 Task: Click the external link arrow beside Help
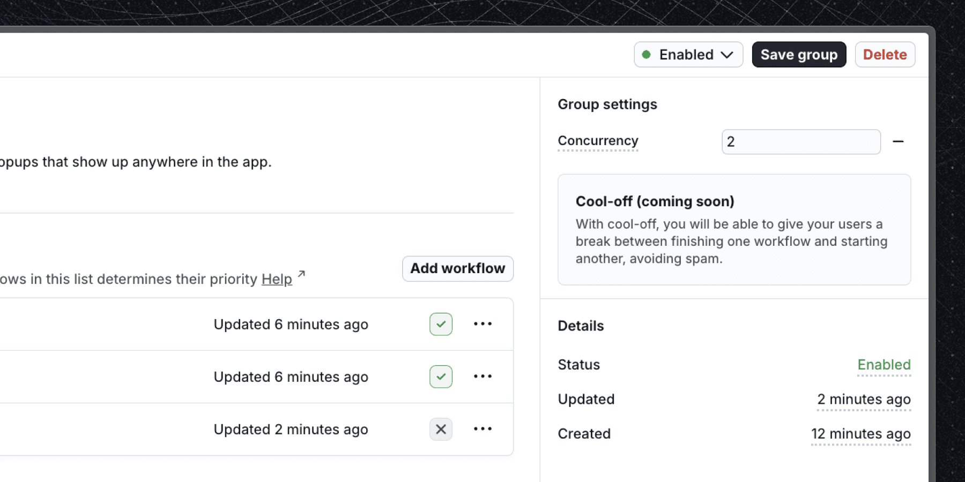point(301,274)
